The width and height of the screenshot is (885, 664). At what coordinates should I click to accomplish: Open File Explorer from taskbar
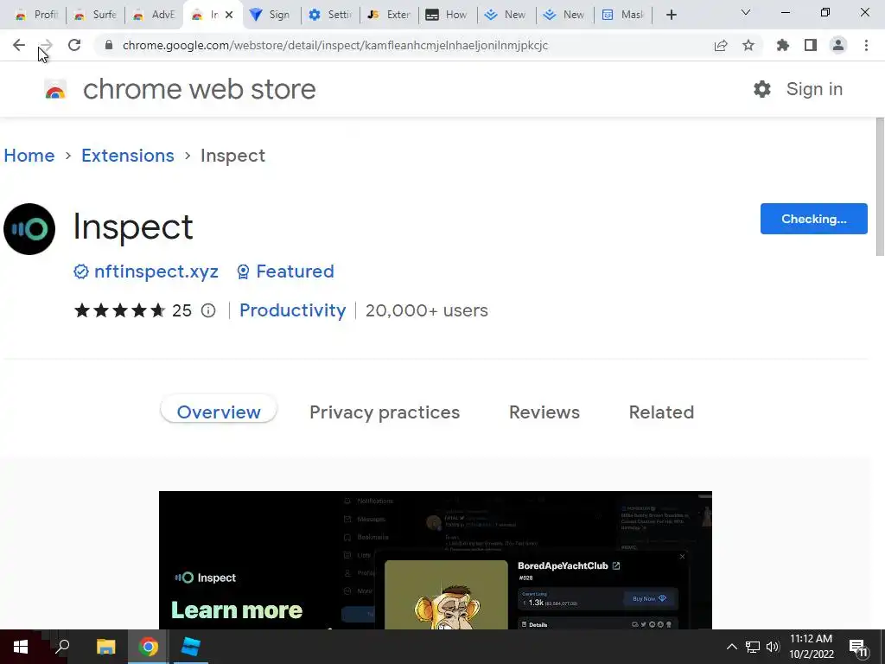point(105,647)
